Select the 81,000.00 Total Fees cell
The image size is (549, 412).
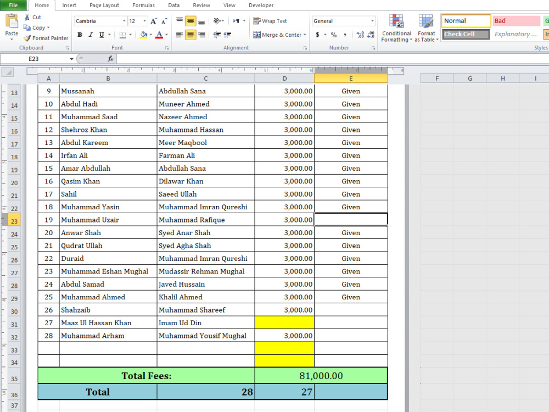[x=321, y=376]
